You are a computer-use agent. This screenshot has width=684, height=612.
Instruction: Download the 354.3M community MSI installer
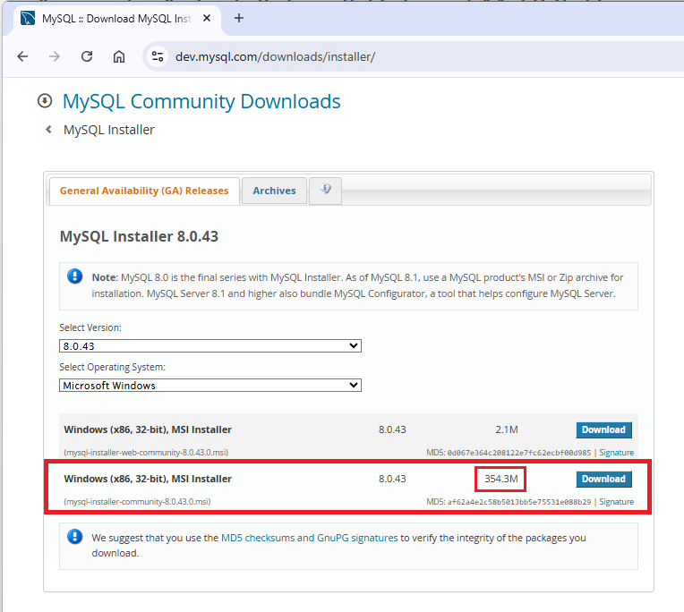pos(603,479)
